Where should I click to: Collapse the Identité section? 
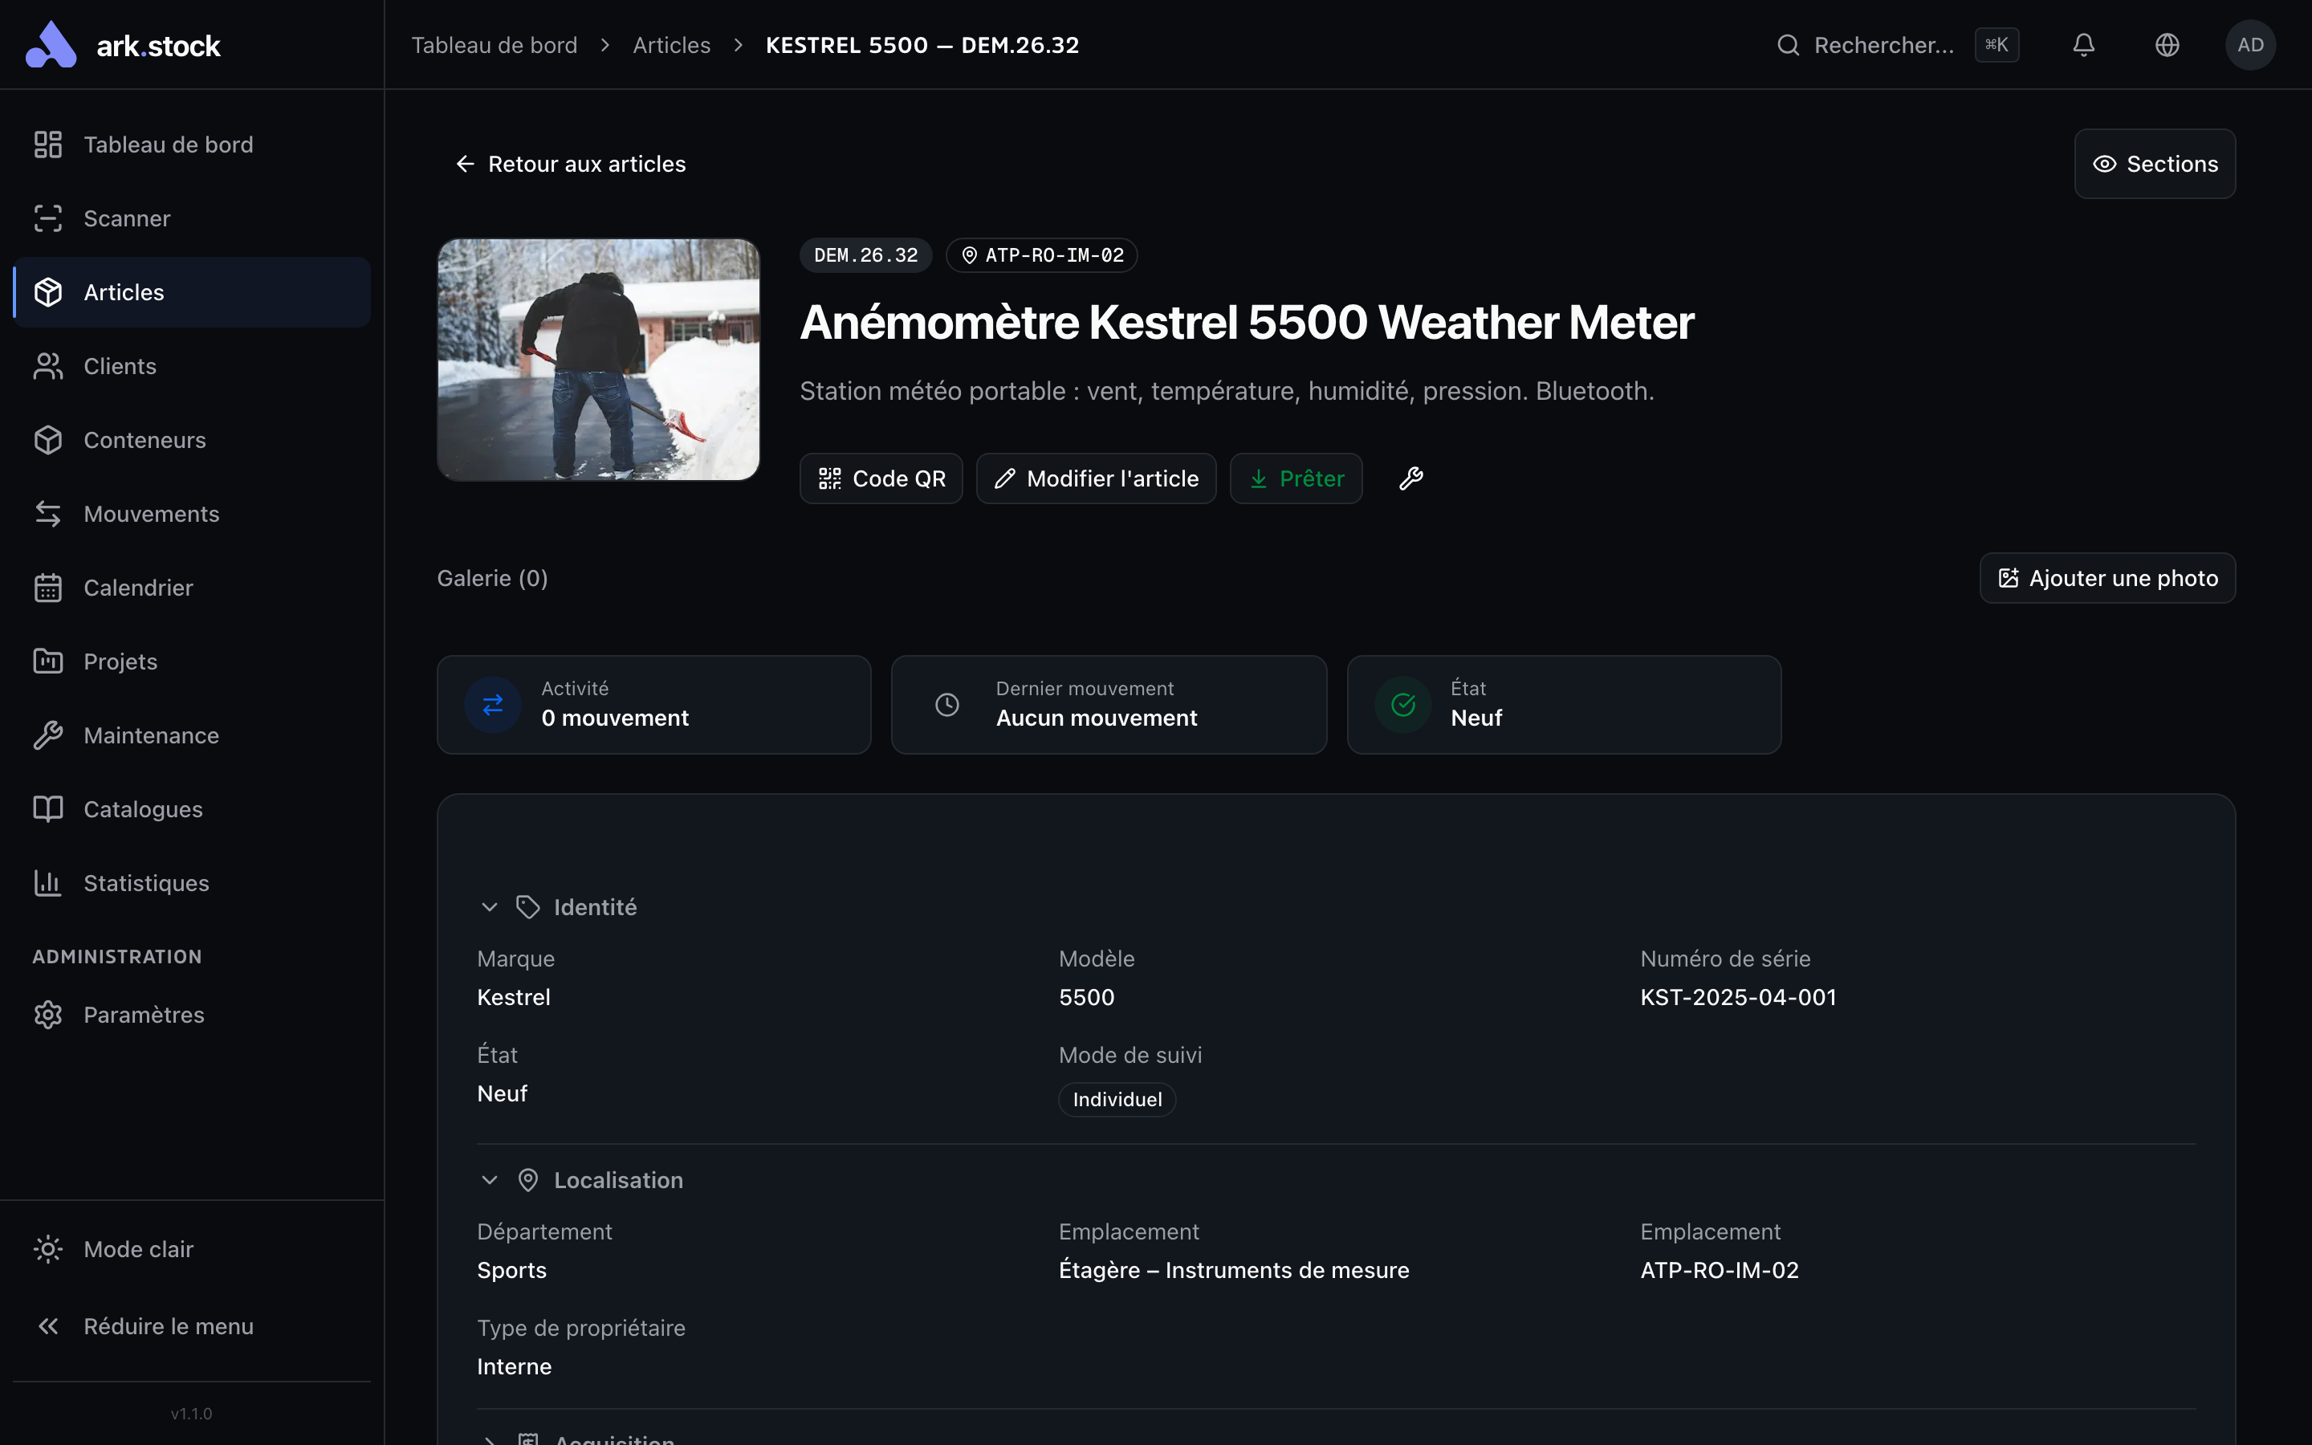pos(489,907)
